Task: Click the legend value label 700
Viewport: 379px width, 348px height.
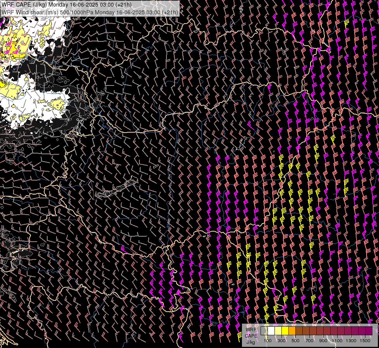Action: click(x=309, y=341)
